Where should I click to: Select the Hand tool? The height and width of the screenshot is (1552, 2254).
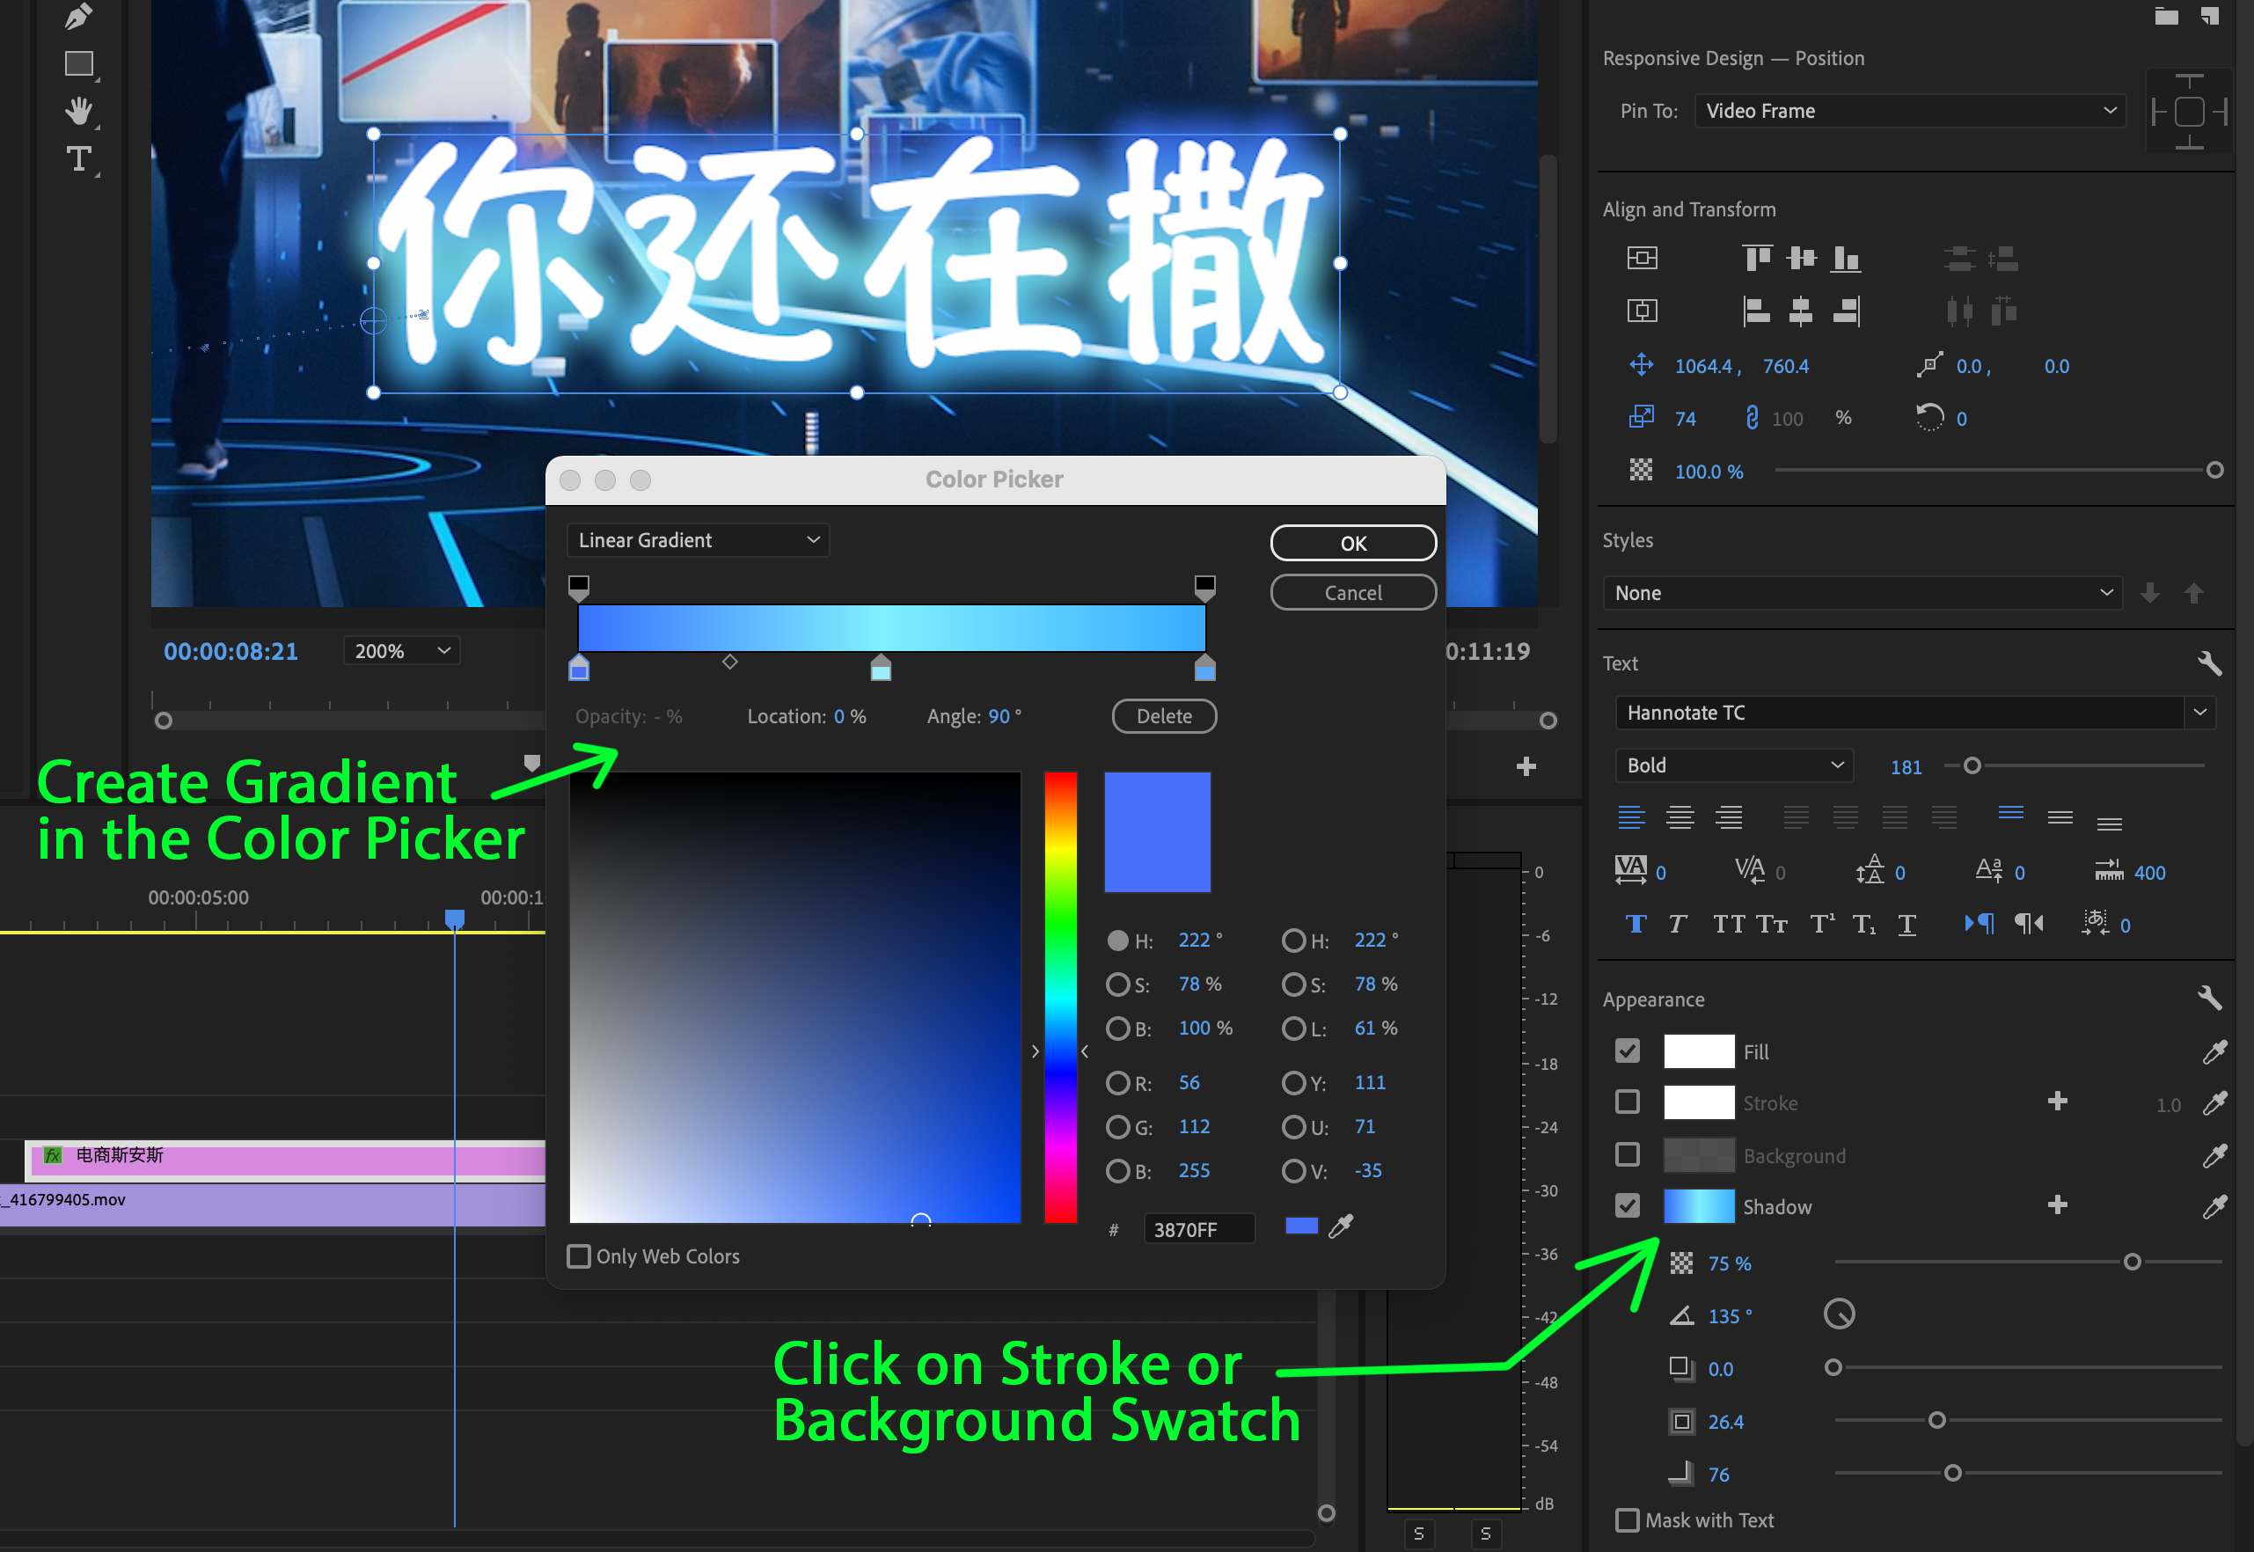click(80, 109)
